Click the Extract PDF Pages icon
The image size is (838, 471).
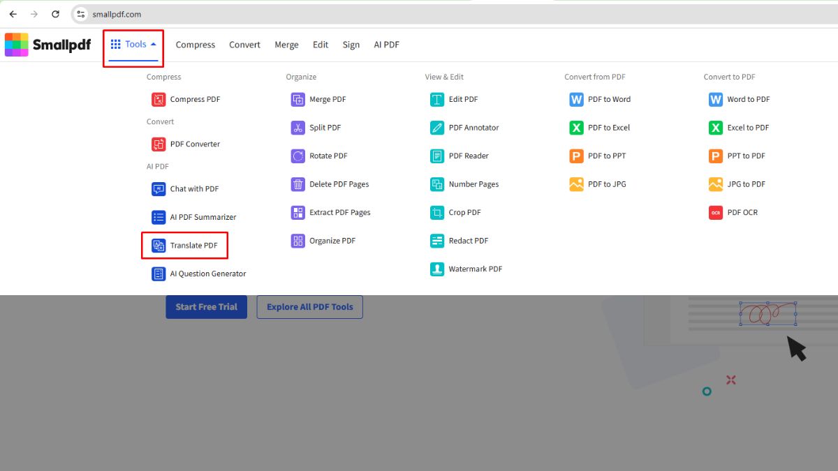pyautogui.click(x=298, y=213)
